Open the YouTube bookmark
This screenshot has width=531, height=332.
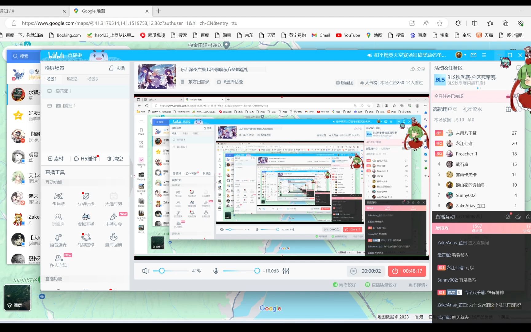tap(348, 35)
